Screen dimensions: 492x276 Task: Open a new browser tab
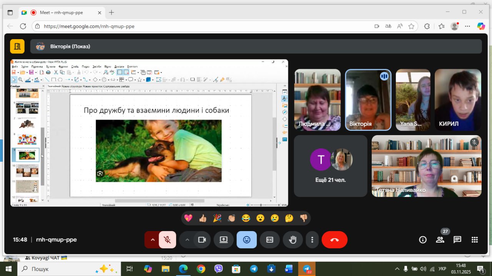coord(111,12)
